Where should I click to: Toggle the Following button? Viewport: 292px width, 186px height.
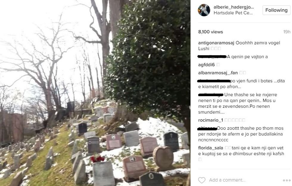click(277, 10)
